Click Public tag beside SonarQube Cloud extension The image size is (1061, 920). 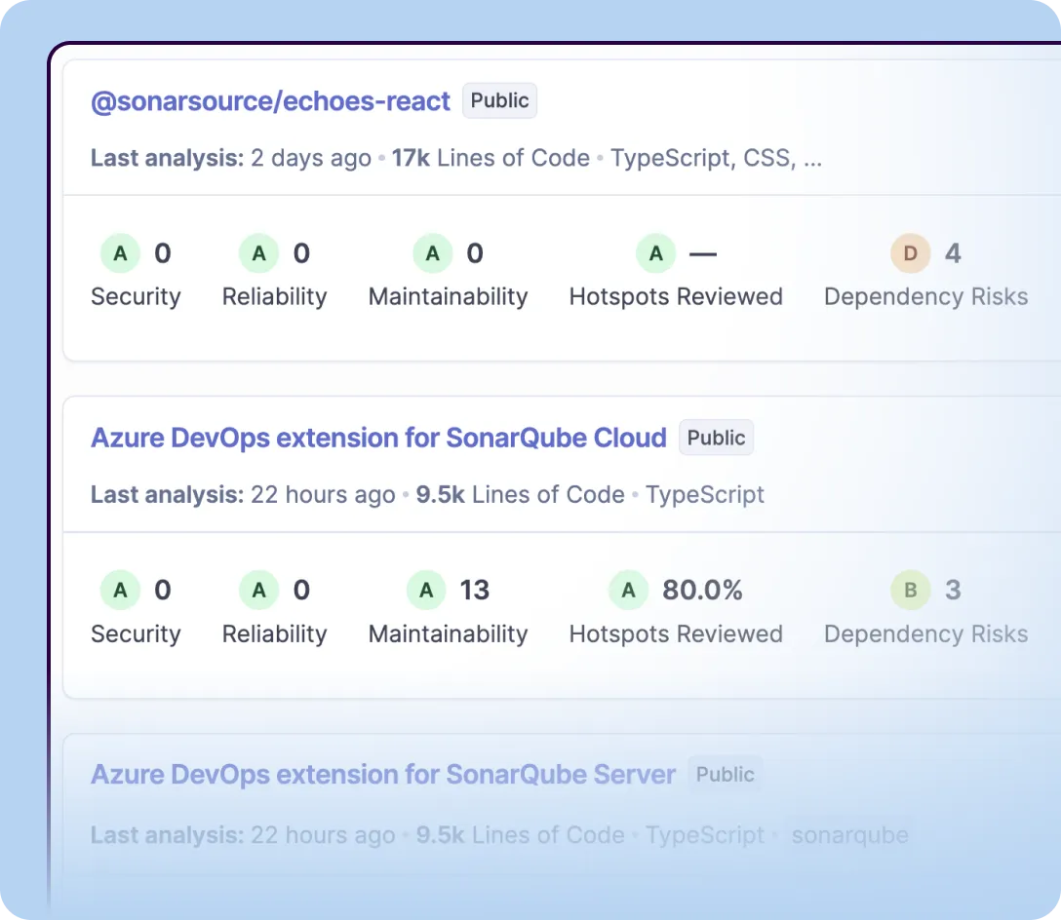click(716, 439)
